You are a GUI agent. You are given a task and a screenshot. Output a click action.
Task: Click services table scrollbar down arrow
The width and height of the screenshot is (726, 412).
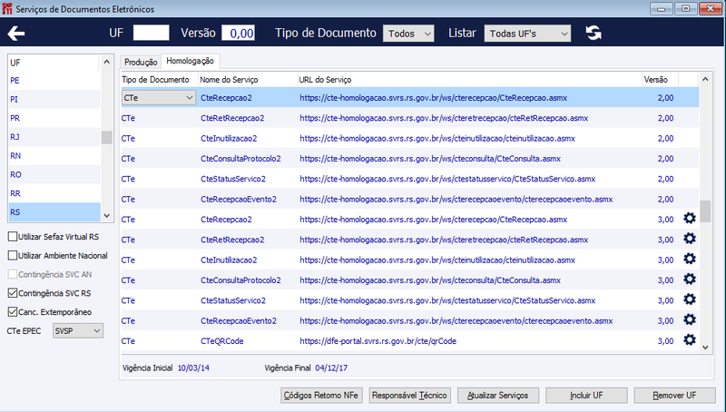(x=705, y=348)
